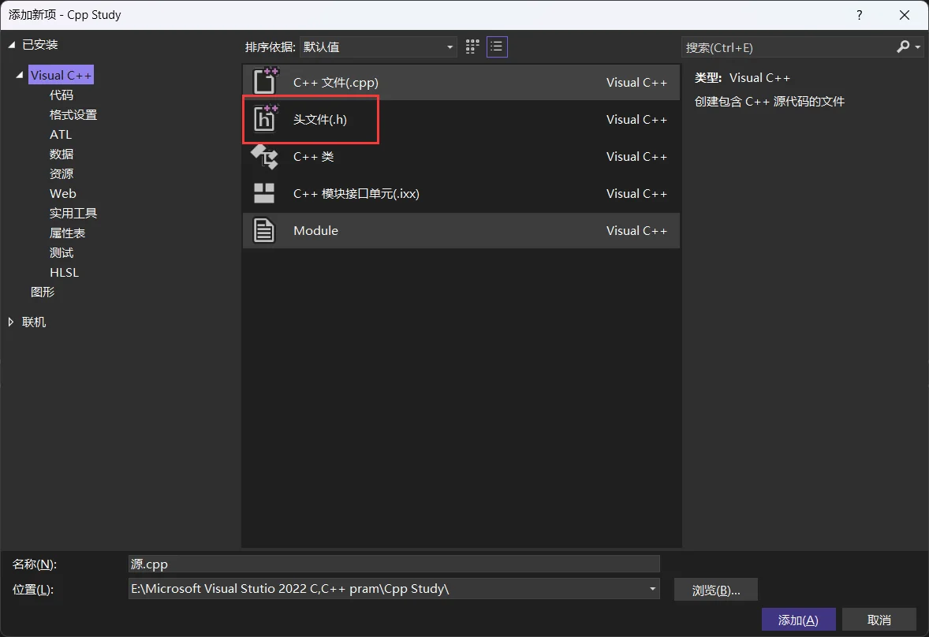Select the 测试 category
929x637 pixels.
pos(62,253)
